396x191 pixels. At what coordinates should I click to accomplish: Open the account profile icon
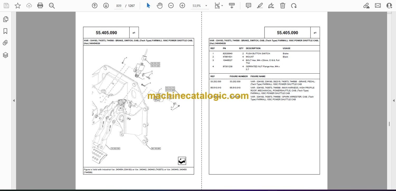(x=389, y=6)
